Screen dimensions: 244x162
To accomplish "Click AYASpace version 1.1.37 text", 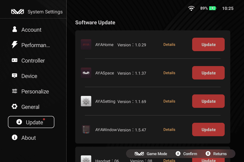I will click(x=132, y=73).
